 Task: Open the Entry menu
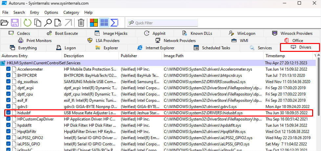[34, 12]
